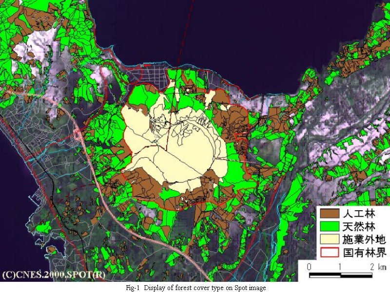Click the red-outlined 国有林界 legend box
Screen dimensions: 390x292
click(330, 252)
